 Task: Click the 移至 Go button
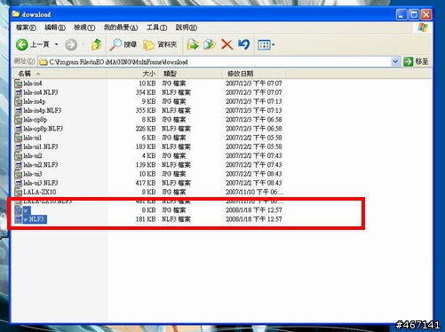coord(416,61)
